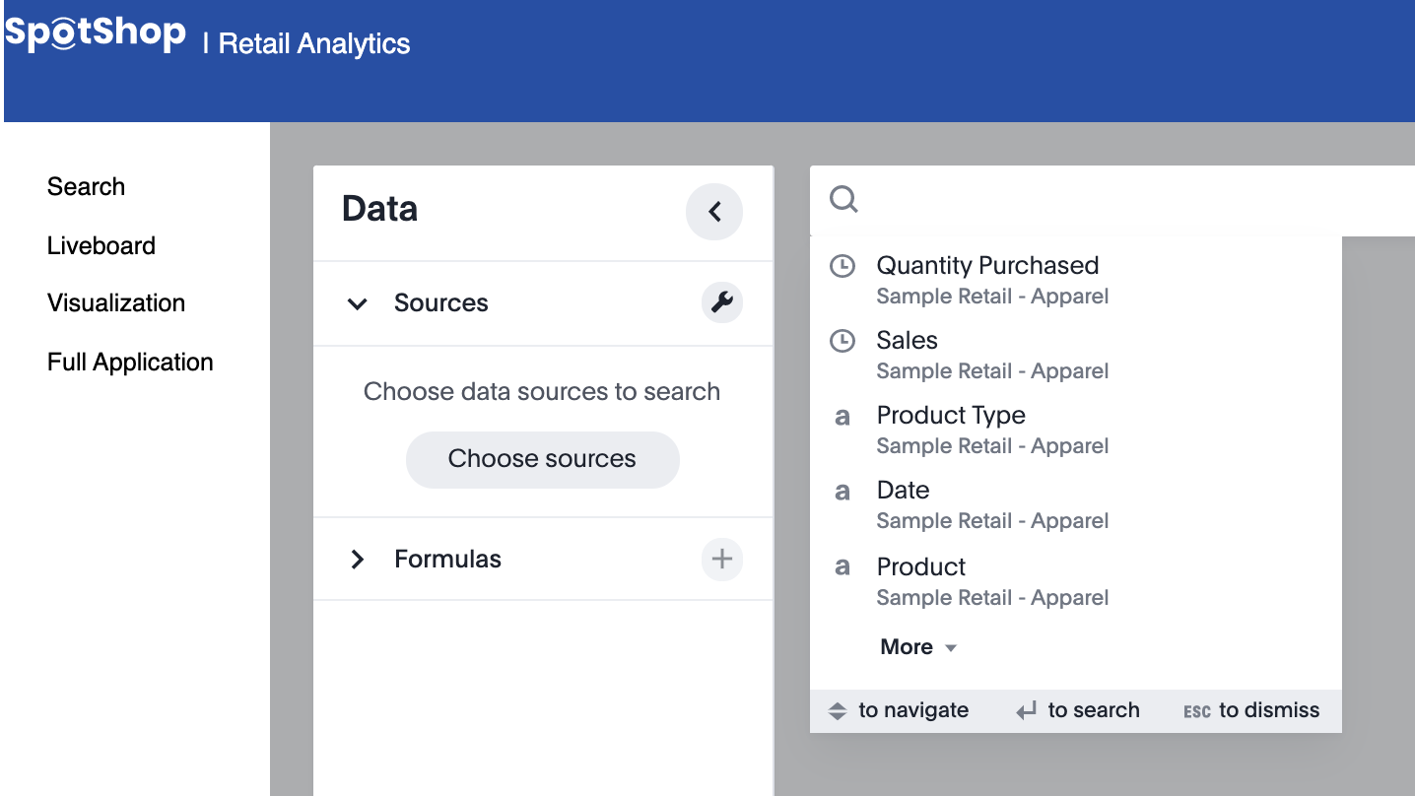The width and height of the screenshot is (1415, 796).
Task: Click the SpotShop logo
Action: click(96, 35)
